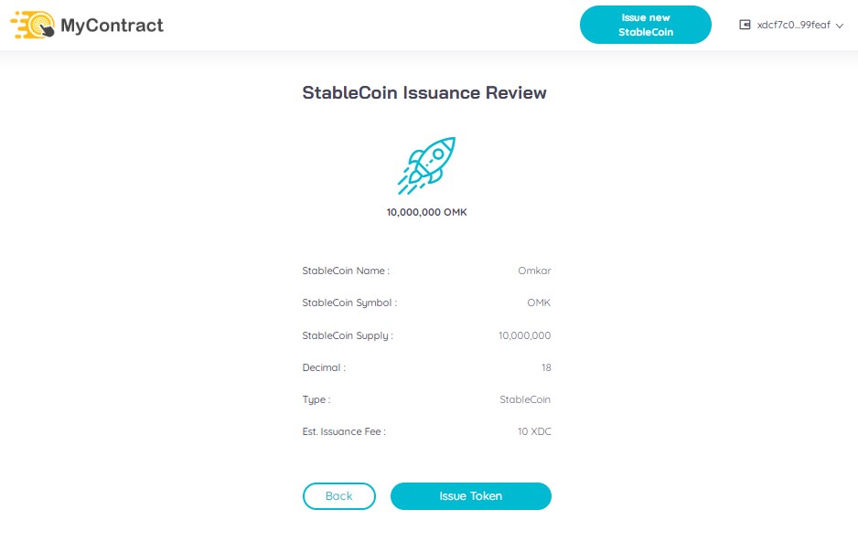
Task: Click the Issue new StableCoin button
Action: [646, 25]
